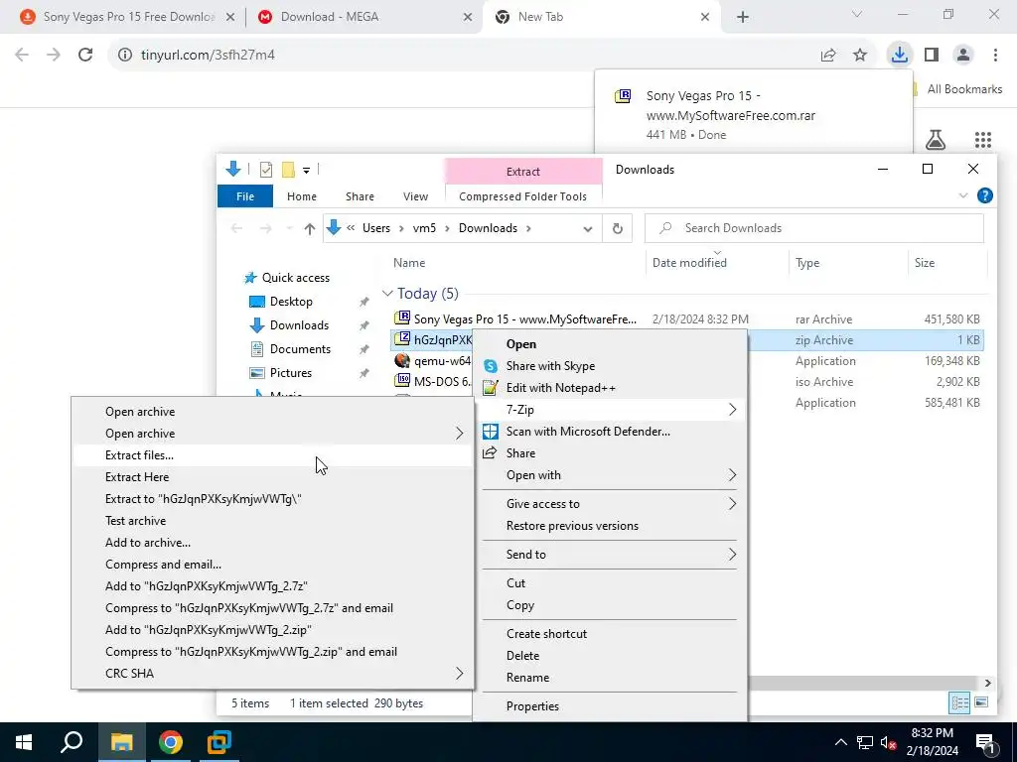Collapse the Today (5) group

[x=387, y=294]
